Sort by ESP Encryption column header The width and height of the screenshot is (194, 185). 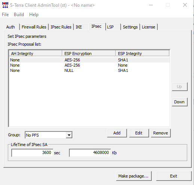[89, 54]
